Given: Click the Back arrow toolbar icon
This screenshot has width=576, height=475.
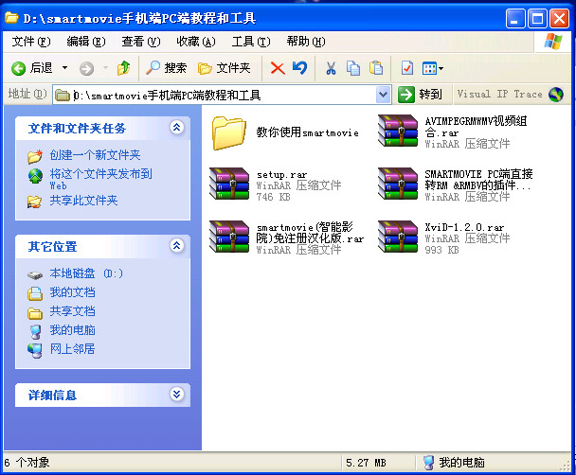Looking at the screenshot, I should coord(19,68).
